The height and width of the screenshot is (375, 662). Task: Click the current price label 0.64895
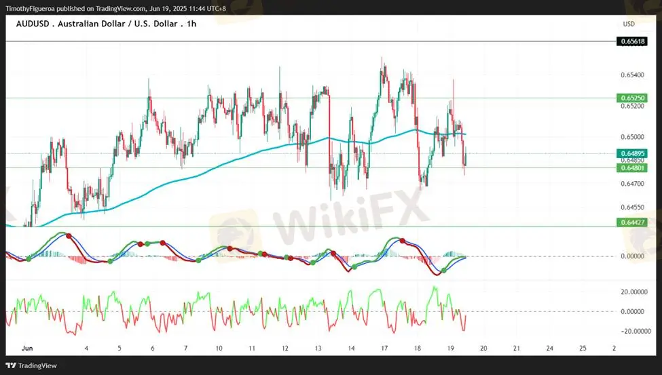[x=631, y=154]
